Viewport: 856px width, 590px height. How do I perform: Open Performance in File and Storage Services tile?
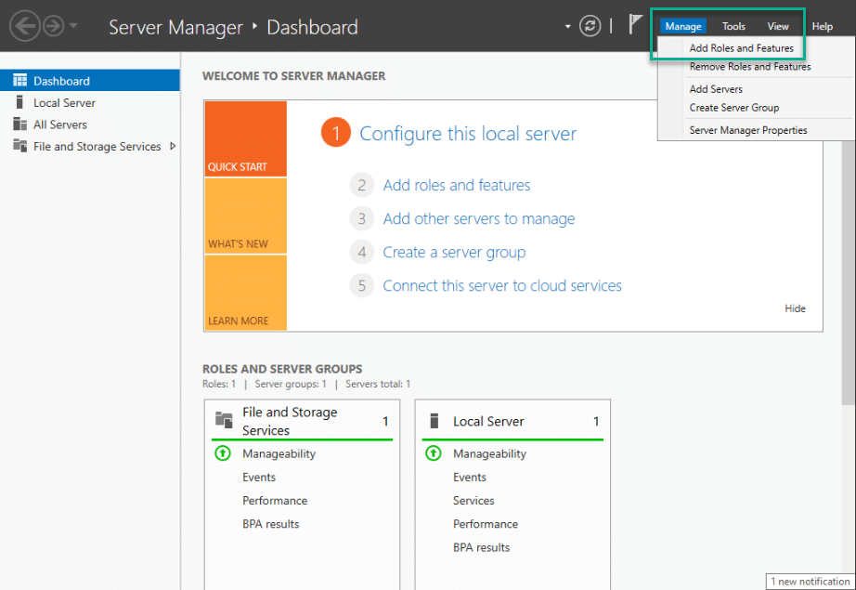(x=275, y=501)
